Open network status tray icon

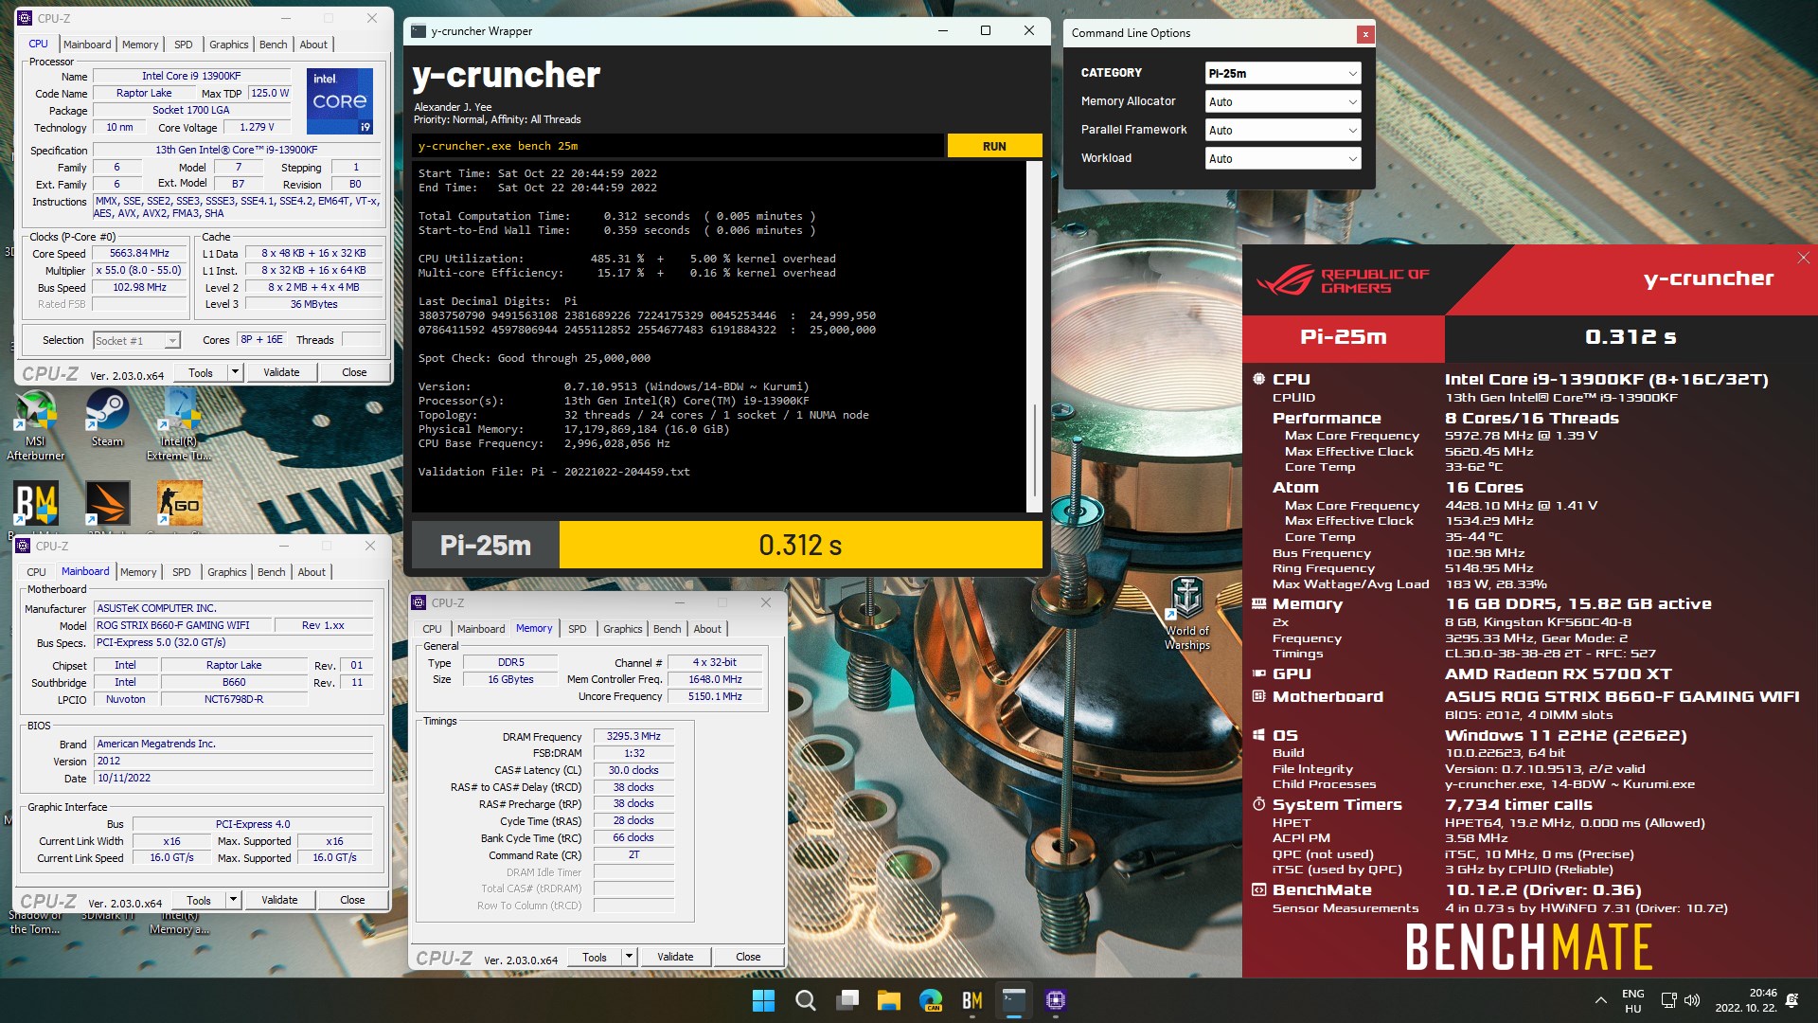coord(1668,1000)
